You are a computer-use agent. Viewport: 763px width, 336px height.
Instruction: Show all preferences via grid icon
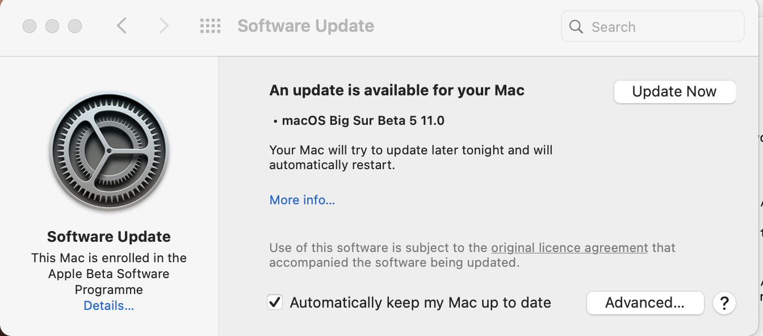point(210,26)
